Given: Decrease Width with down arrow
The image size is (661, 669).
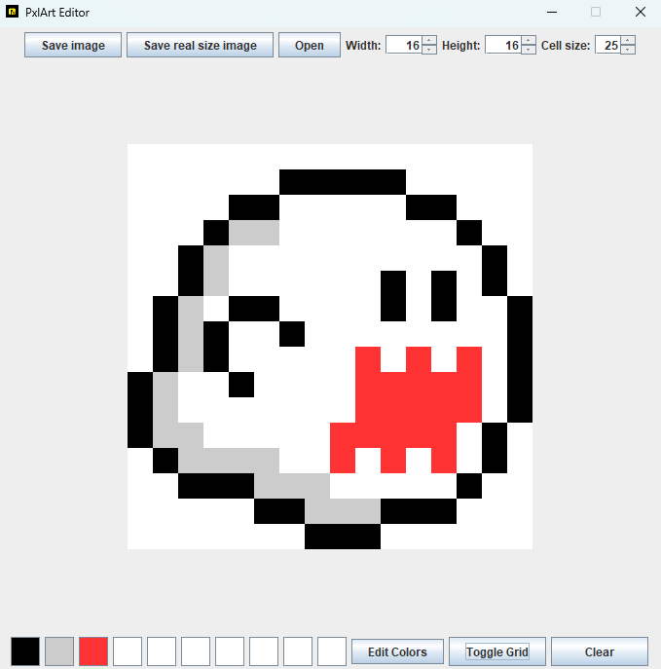Looking at the screenshot, I should pos(429,50).
